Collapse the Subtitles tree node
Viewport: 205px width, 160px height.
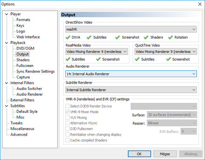pyautogui.click(x=6, y=106)
